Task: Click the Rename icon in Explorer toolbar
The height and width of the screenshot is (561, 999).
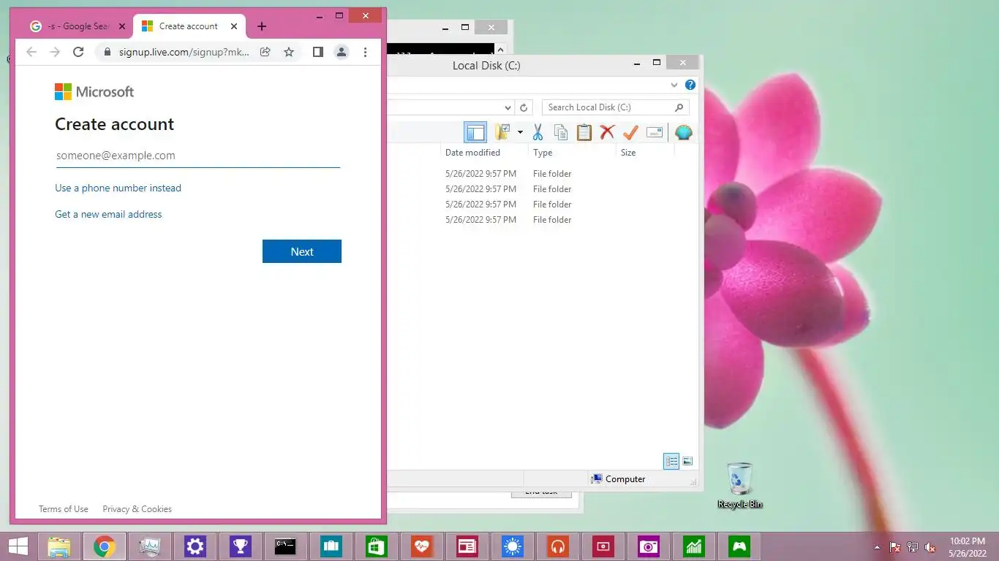Action: (655, 132)
